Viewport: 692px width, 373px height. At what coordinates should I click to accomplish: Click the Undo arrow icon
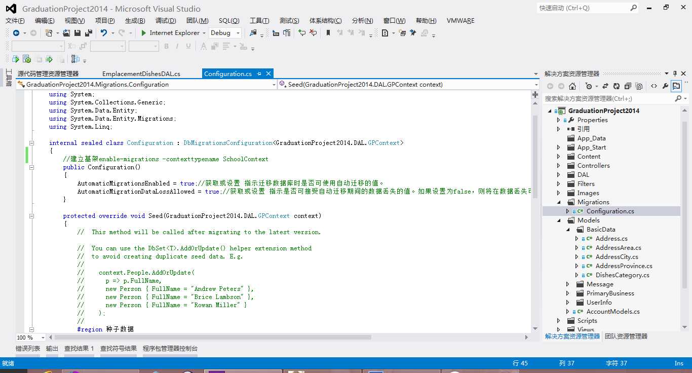[x=104, y=33]
